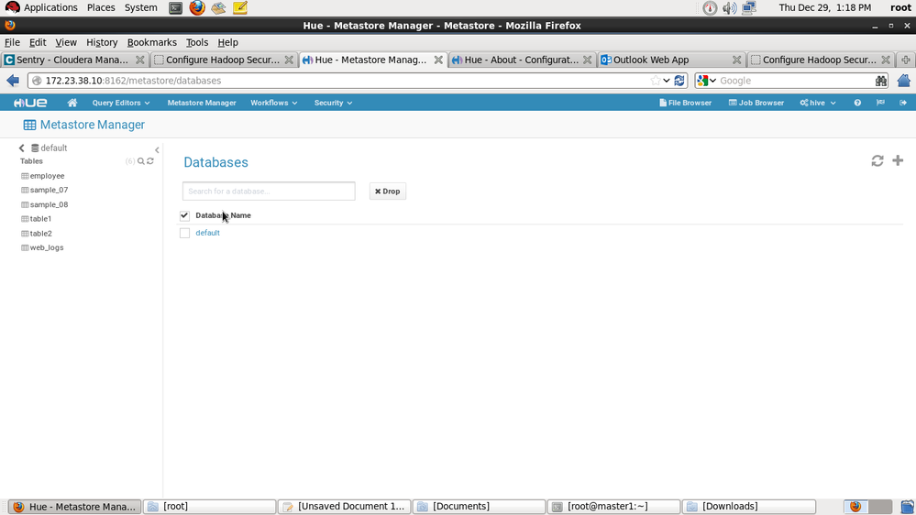Image resolution: width=916 pixels, height=515 pixels.
Task: Open Job Browser
Action: pyautogui.click(x=756, y=103)
